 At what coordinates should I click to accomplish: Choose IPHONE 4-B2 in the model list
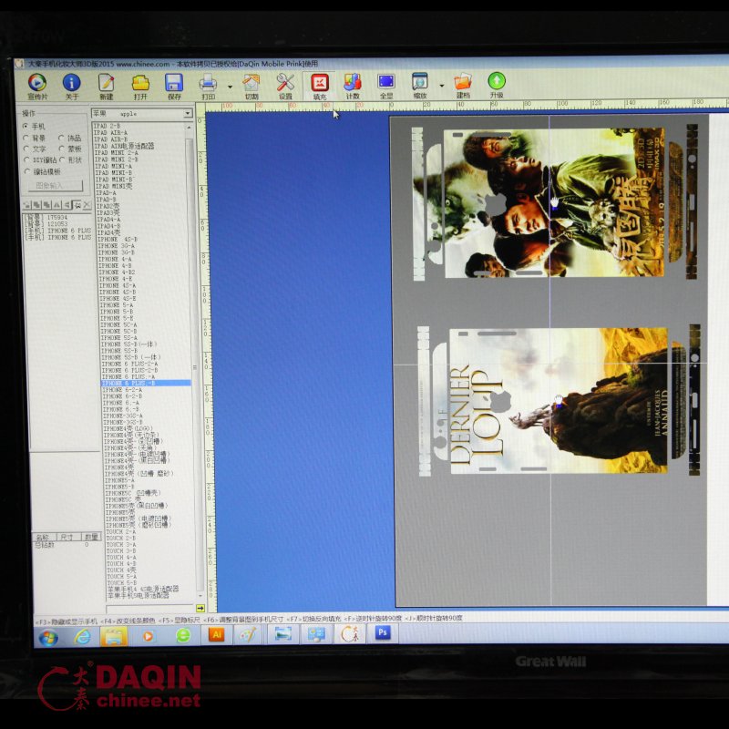(117, 272)
